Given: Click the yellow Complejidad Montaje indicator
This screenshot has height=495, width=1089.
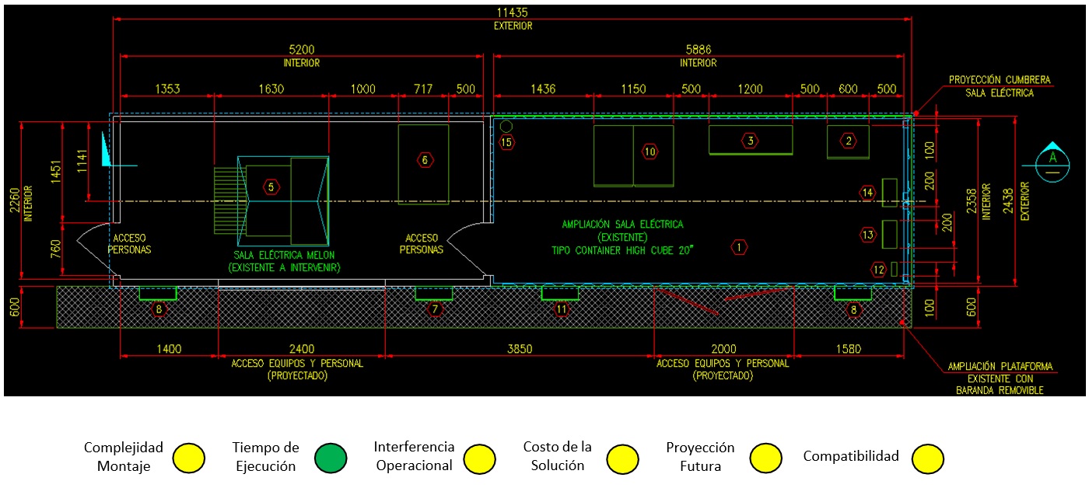Looking at the screenshot, I should point(189,458).
